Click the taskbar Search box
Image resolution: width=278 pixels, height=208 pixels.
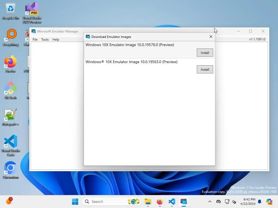point(112,201)
